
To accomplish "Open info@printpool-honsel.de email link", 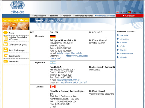I will tap(69, 53).
